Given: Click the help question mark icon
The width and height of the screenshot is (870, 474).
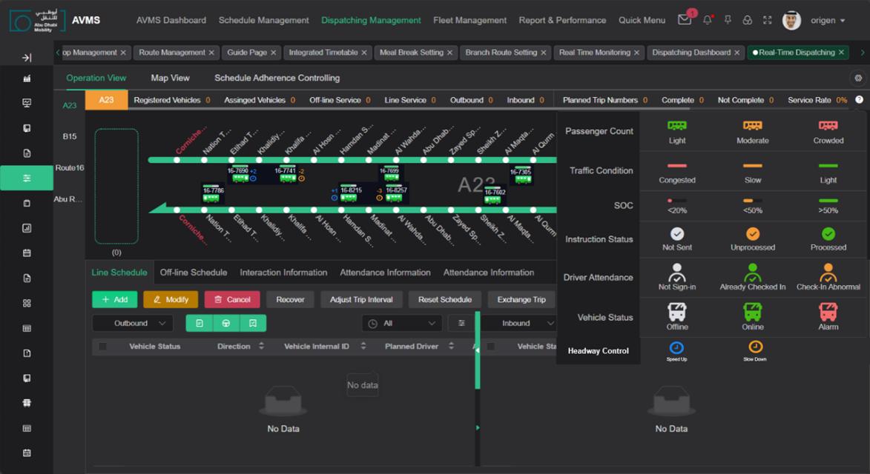Looking at the screenshot, I should click(x=859, y=100).
